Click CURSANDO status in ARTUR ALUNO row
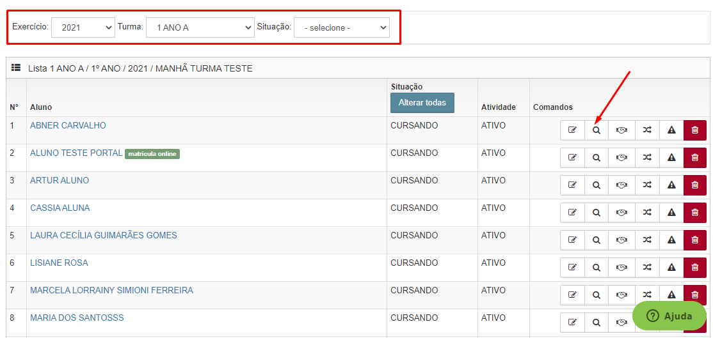This screenshot has height=338, width=713. pyautogui.click(x=414, y=181)
